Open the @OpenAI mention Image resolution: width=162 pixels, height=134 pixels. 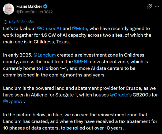pyautogui.click(x=14, y=102)
